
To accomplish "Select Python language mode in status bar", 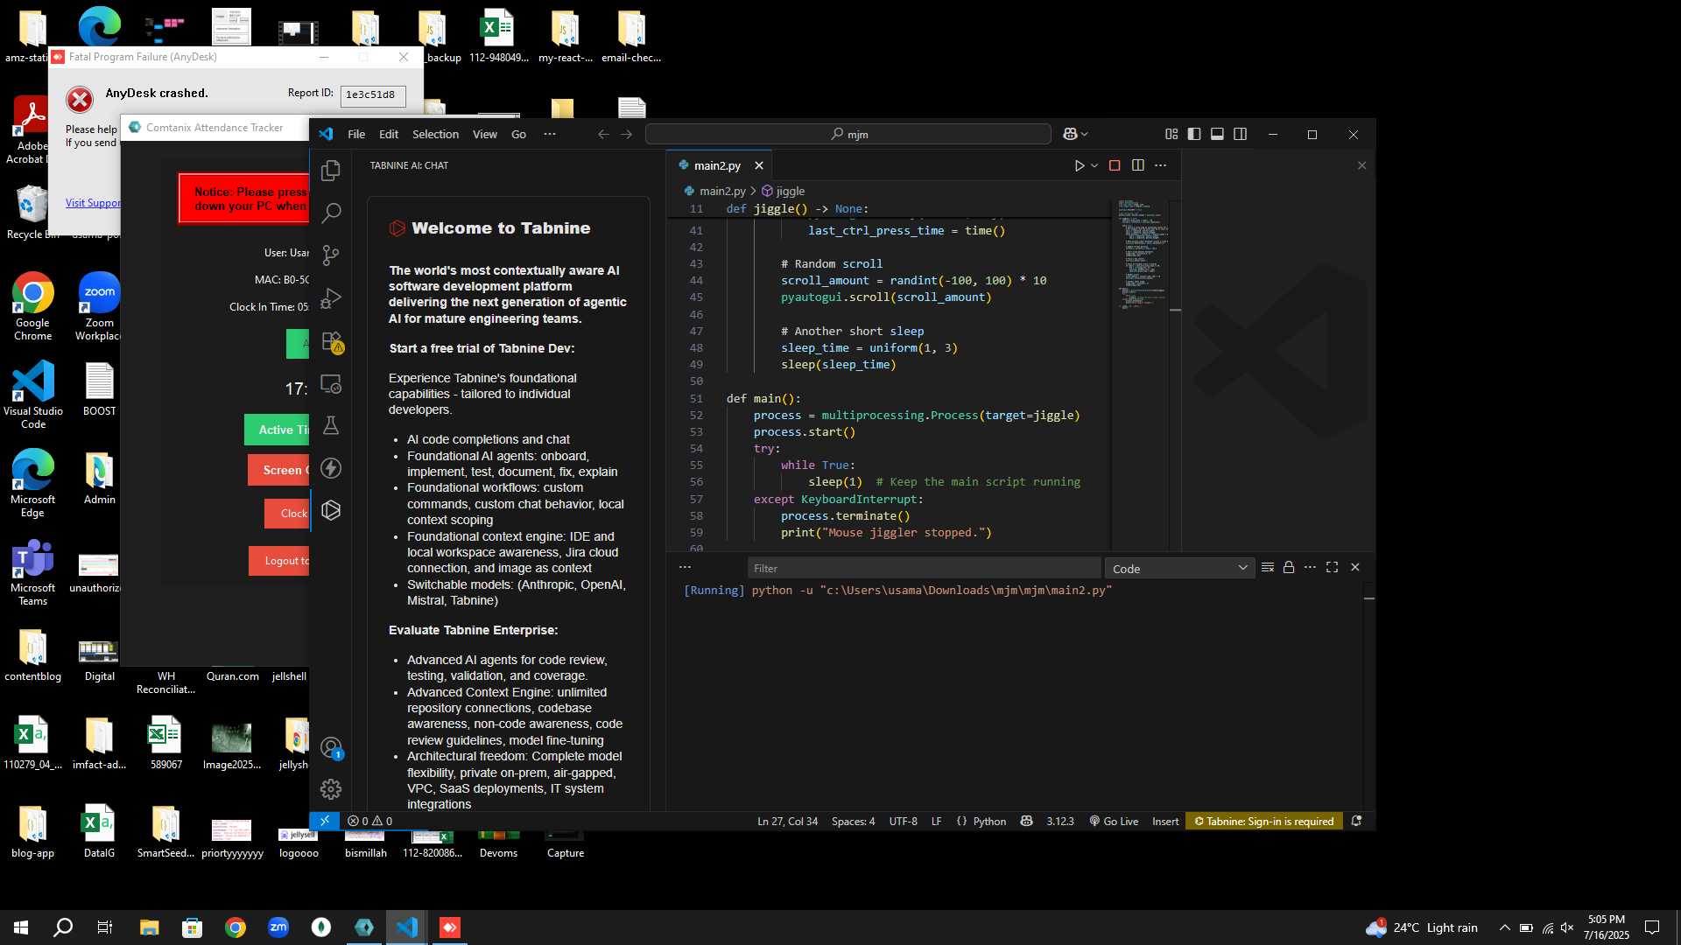I will click(989, 821).
